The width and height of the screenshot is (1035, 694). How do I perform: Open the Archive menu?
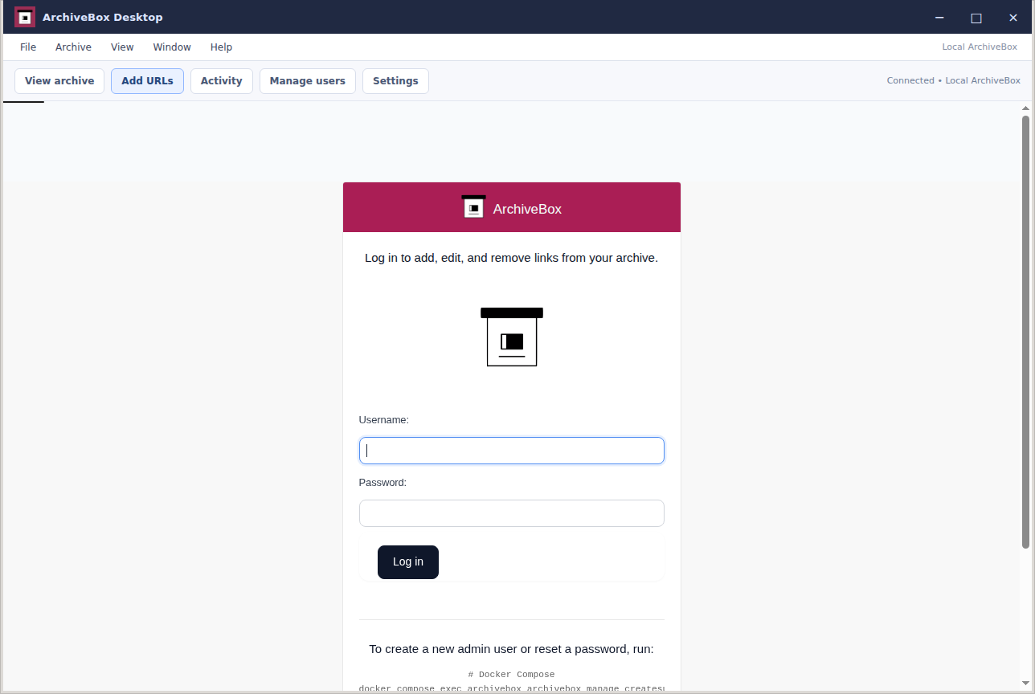73,47
